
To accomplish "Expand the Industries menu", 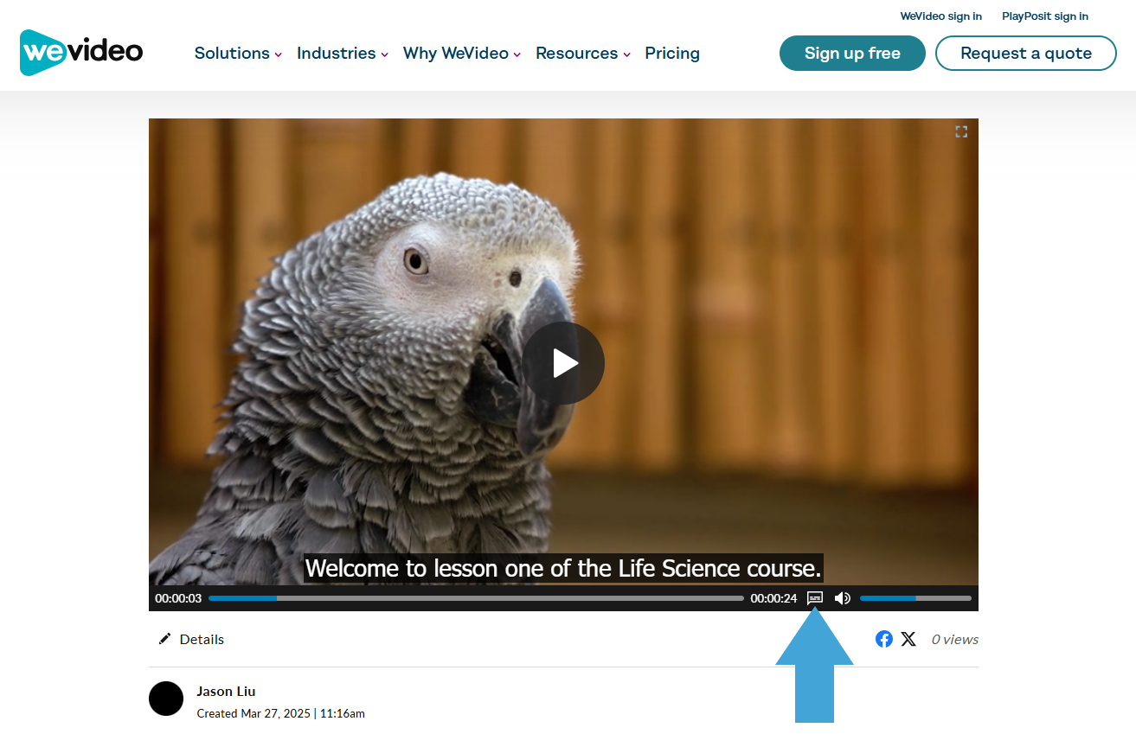I will pyautogui.click(x=342, y=53).
